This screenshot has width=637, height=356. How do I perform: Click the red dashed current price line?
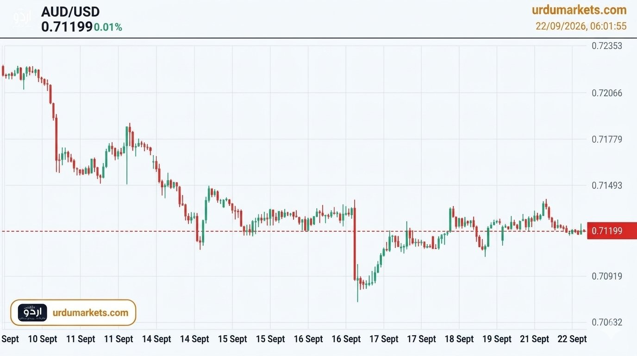294,231
